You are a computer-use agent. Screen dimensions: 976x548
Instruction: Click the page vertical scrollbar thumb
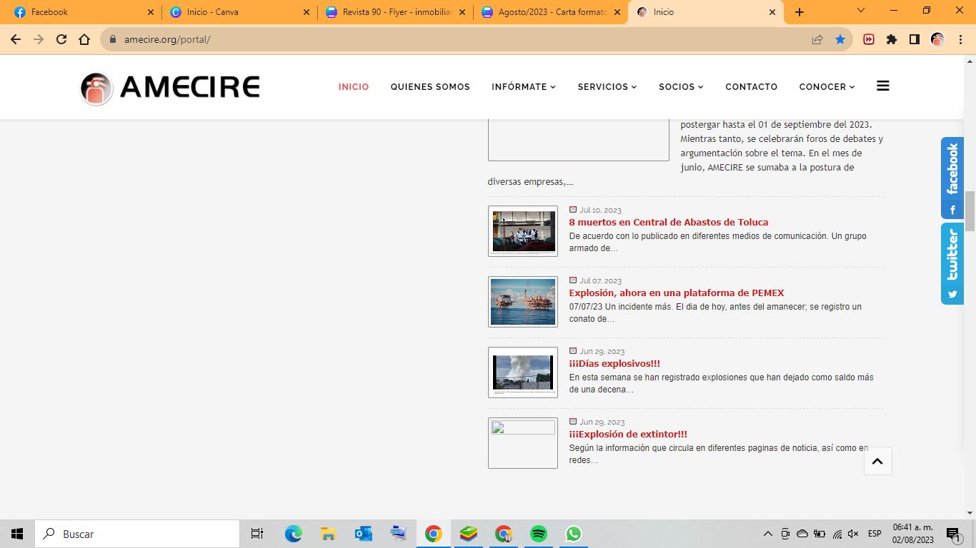(x=970, y=211)
